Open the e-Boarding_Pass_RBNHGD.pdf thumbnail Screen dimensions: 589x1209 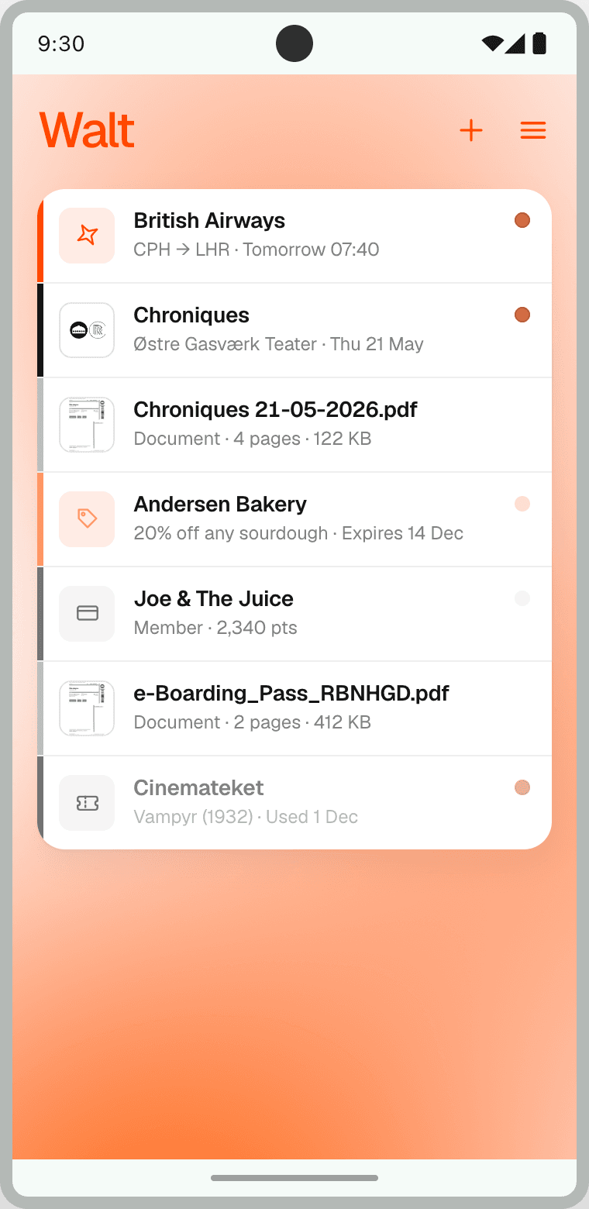87,708
